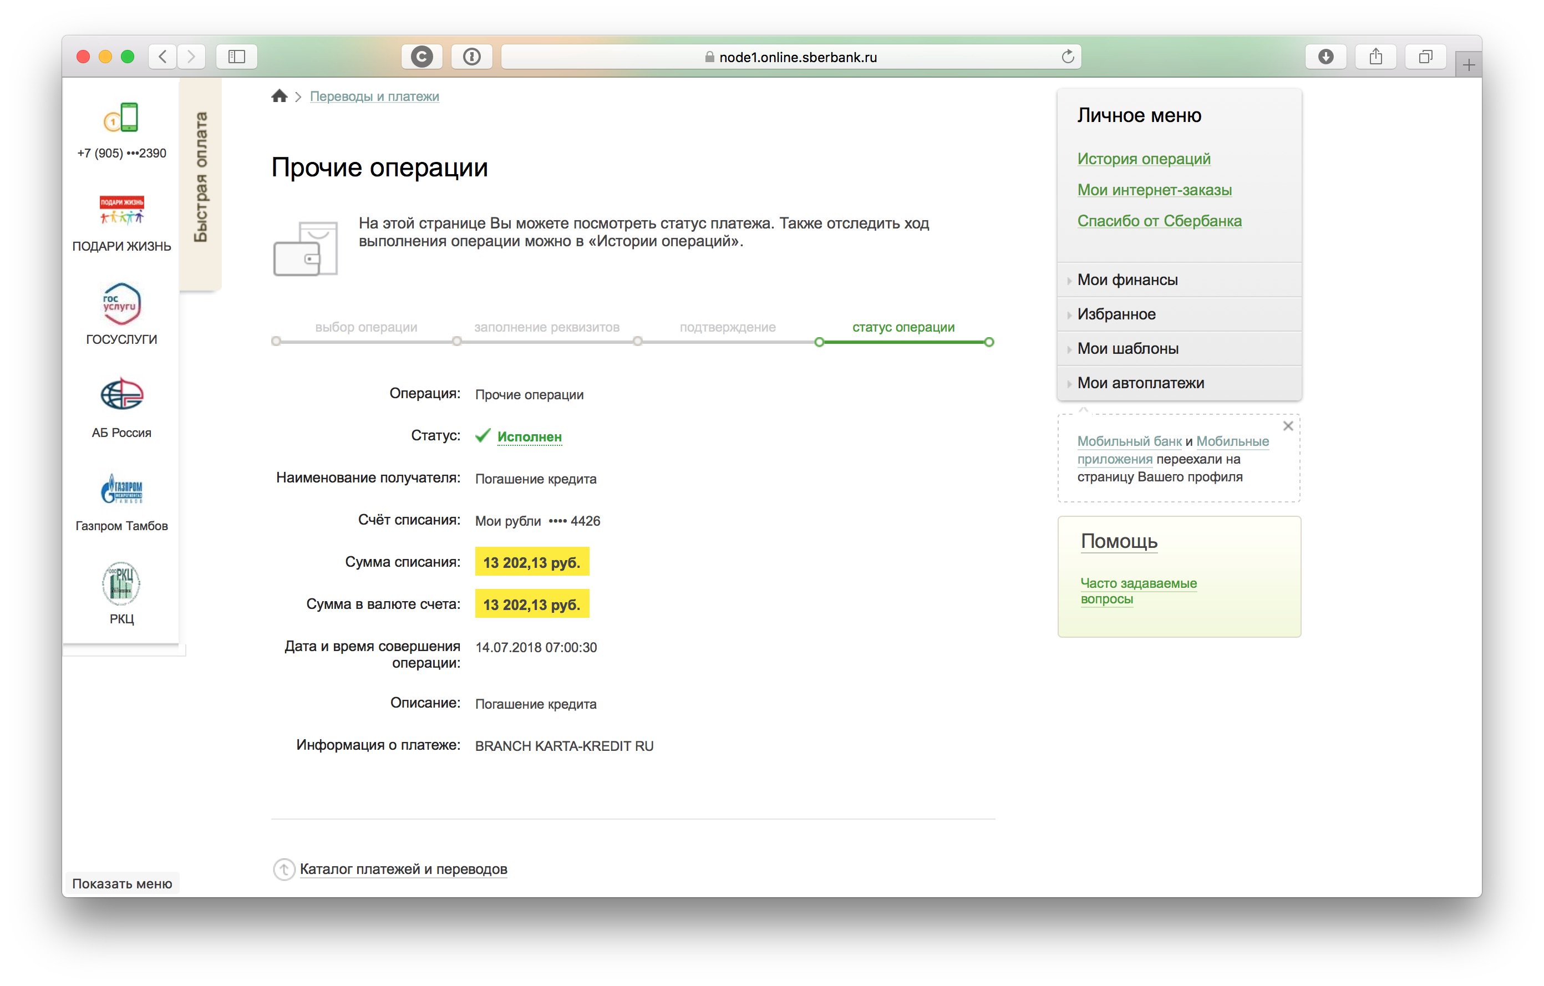Open Часто задаваемые вопросы help link
The image size is (1544, 986).
[x=1138, y=591]
